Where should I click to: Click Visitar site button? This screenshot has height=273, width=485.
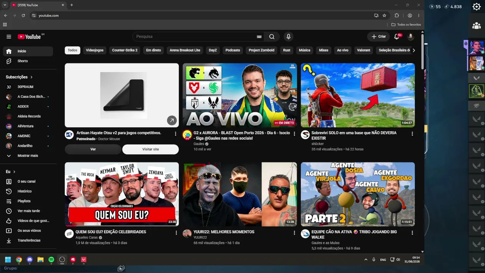pos(150,149)
